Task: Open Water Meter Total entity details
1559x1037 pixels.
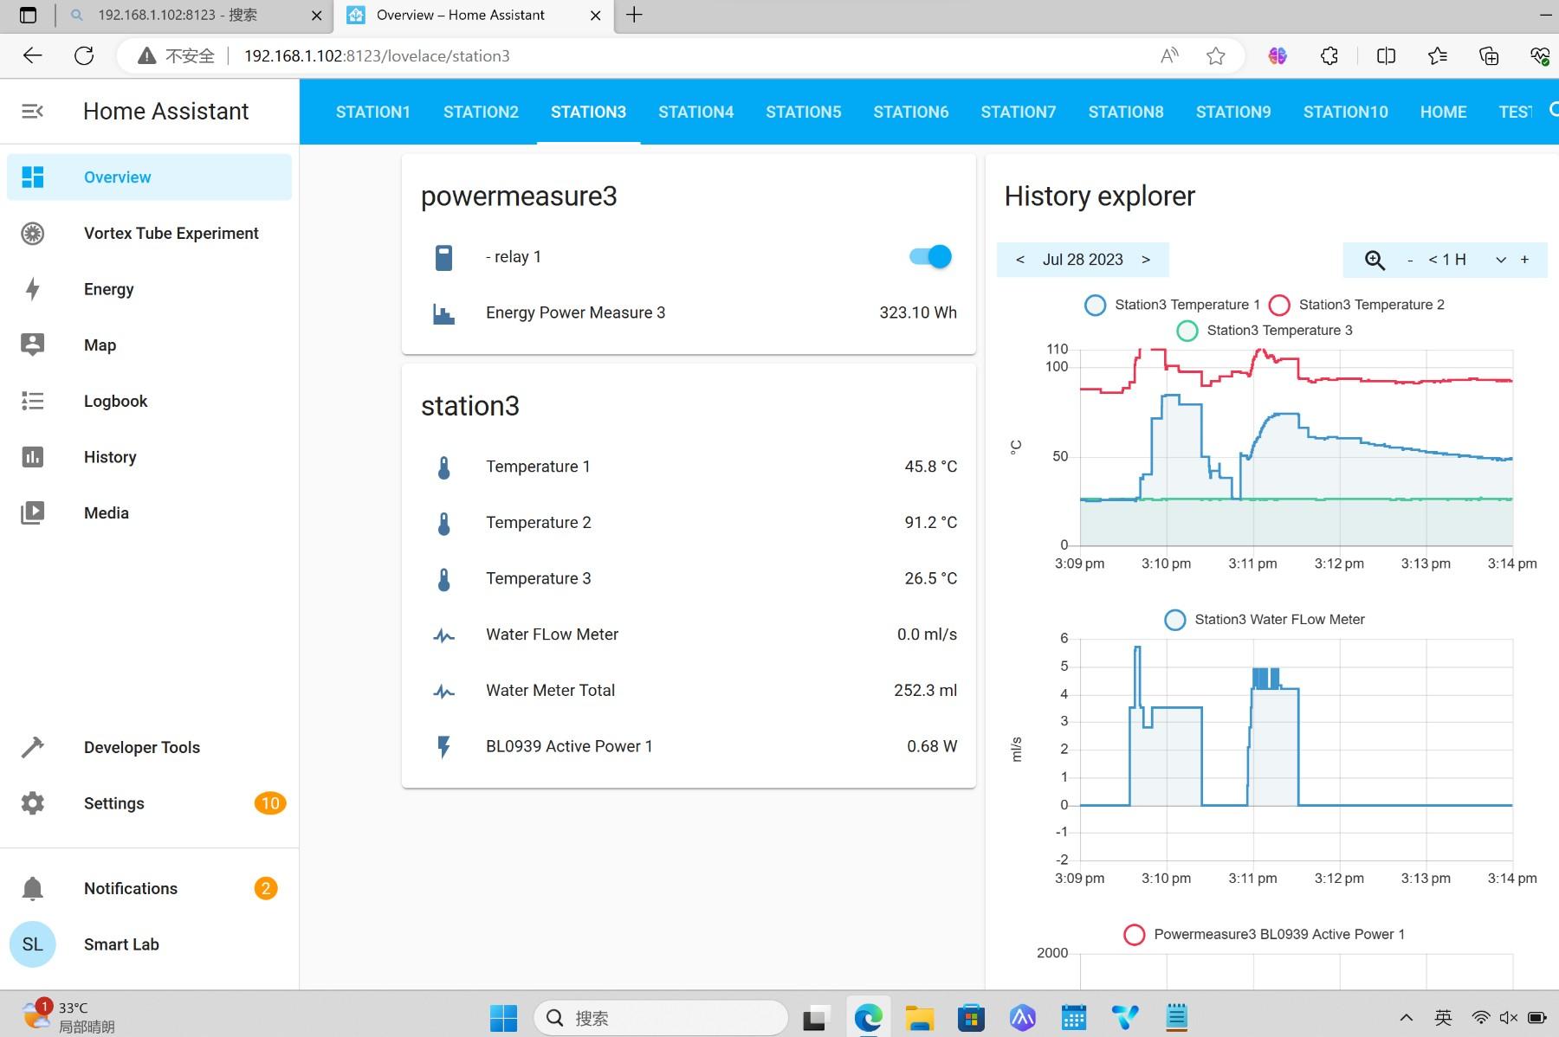Action: click(x=689, y=691)
